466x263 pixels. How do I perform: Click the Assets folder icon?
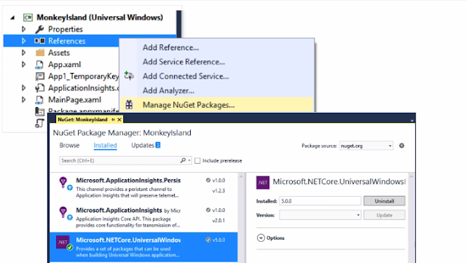tap(40, 52)
